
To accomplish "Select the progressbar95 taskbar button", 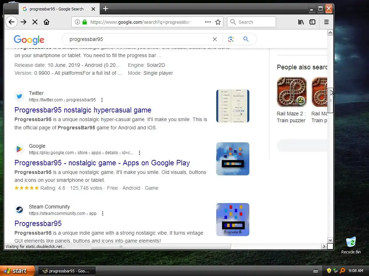I will point(67,271).
